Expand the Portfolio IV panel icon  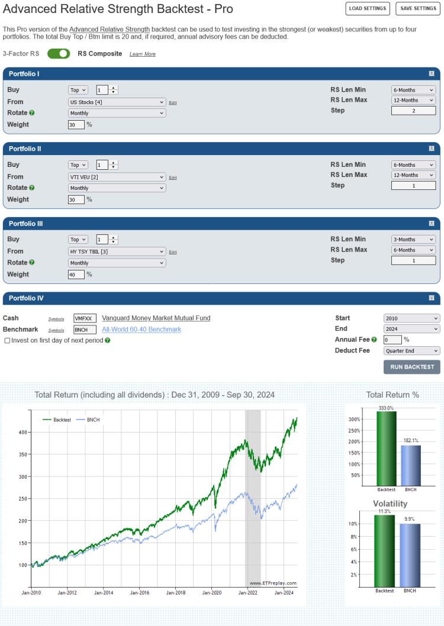tap(432, 298)
